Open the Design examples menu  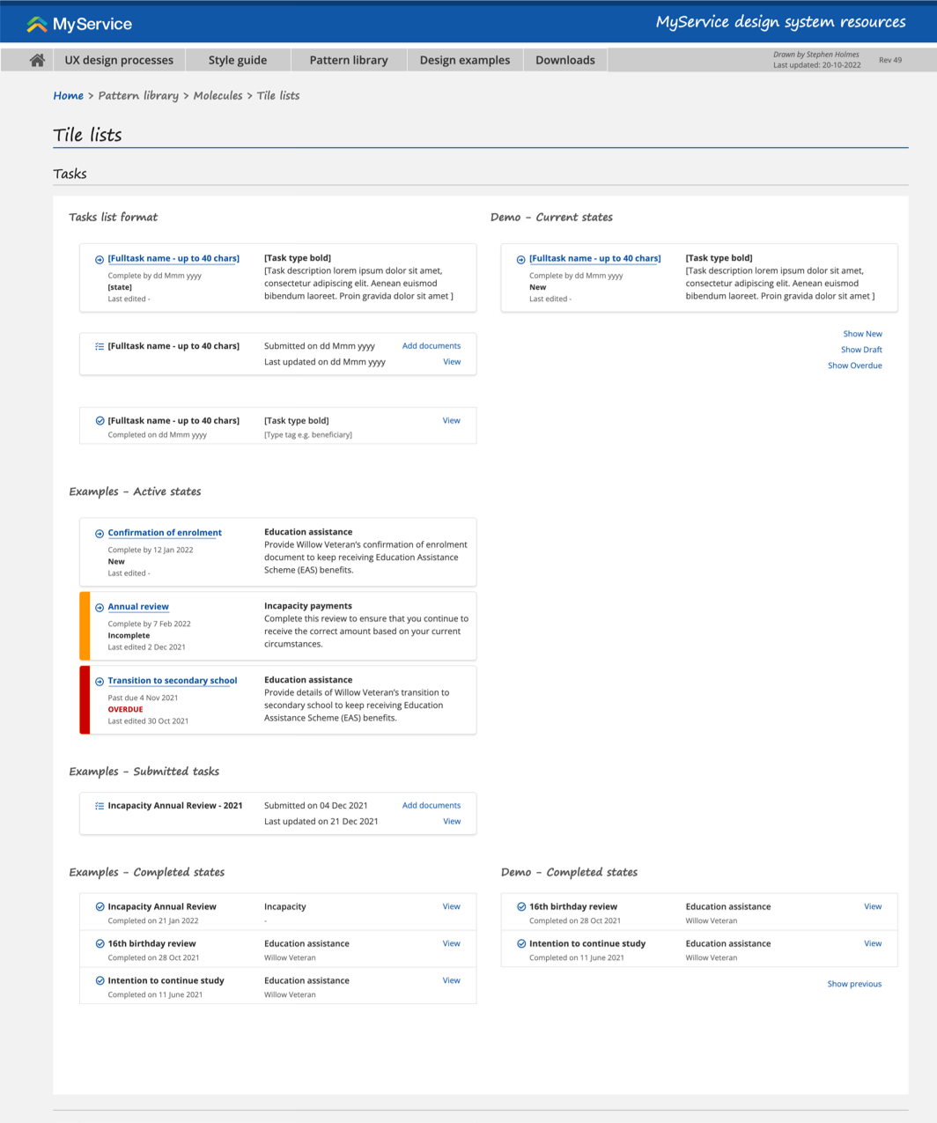465,60
